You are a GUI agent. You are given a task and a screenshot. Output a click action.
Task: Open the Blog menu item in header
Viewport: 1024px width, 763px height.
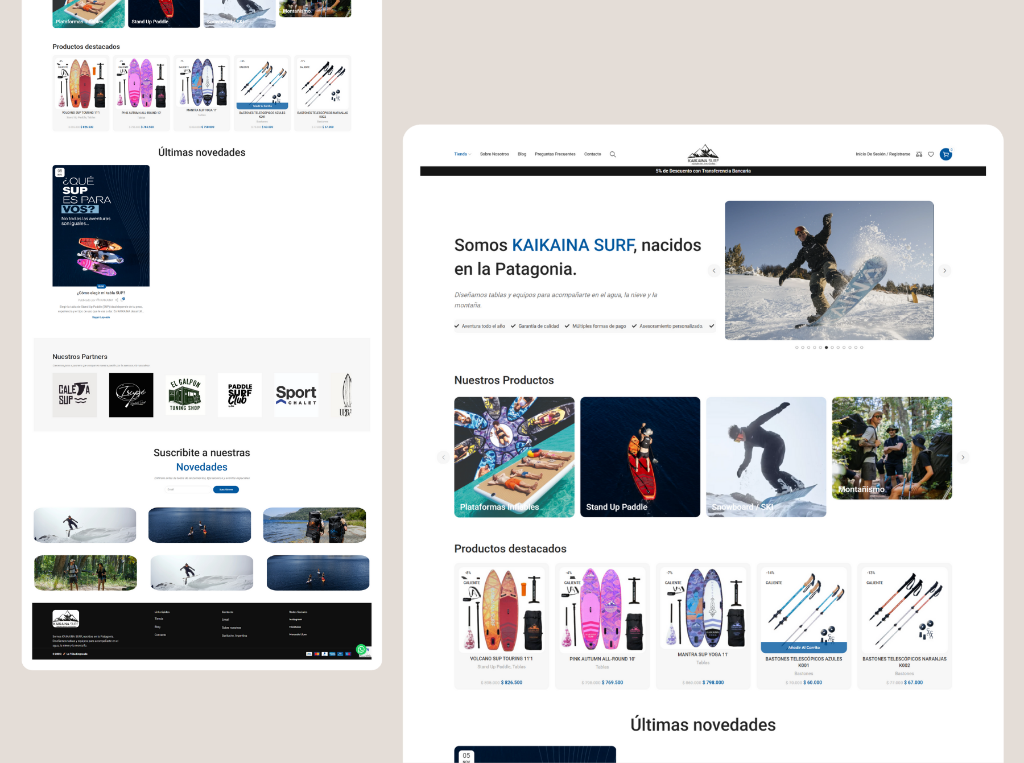(522, 154)
